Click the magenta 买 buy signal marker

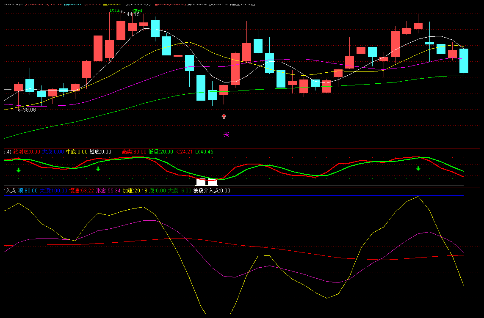pyautogui.click(x=226, y=134)
